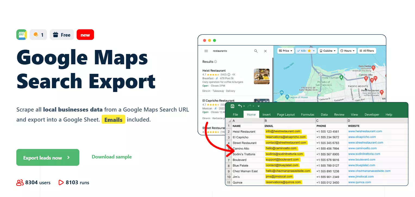Toggle the 4.5+ star rating filter

click(x=306, y=51)
